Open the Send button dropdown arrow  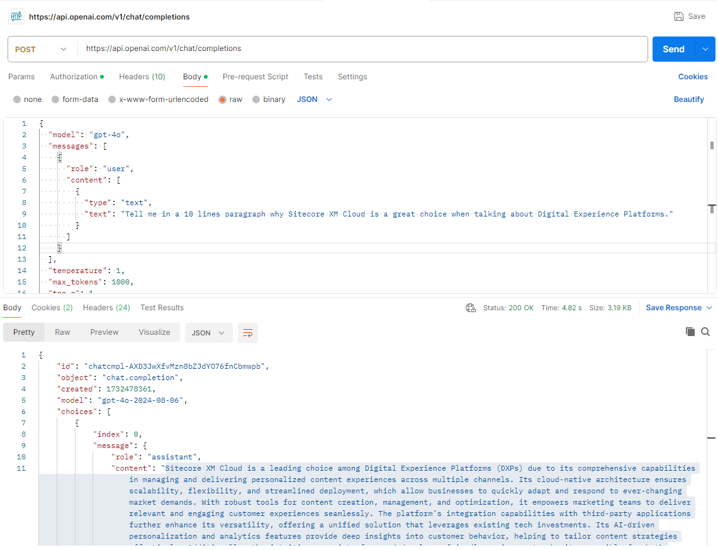[705, 49]
